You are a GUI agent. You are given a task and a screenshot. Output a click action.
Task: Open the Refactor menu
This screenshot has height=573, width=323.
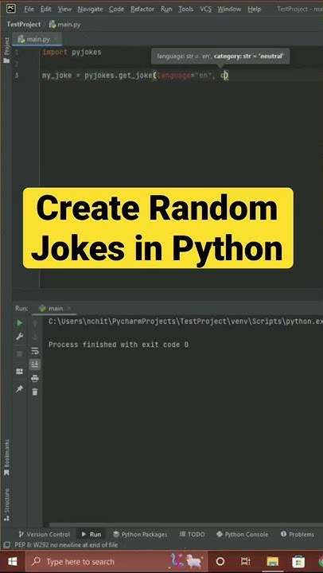click(x=143, y=9)
